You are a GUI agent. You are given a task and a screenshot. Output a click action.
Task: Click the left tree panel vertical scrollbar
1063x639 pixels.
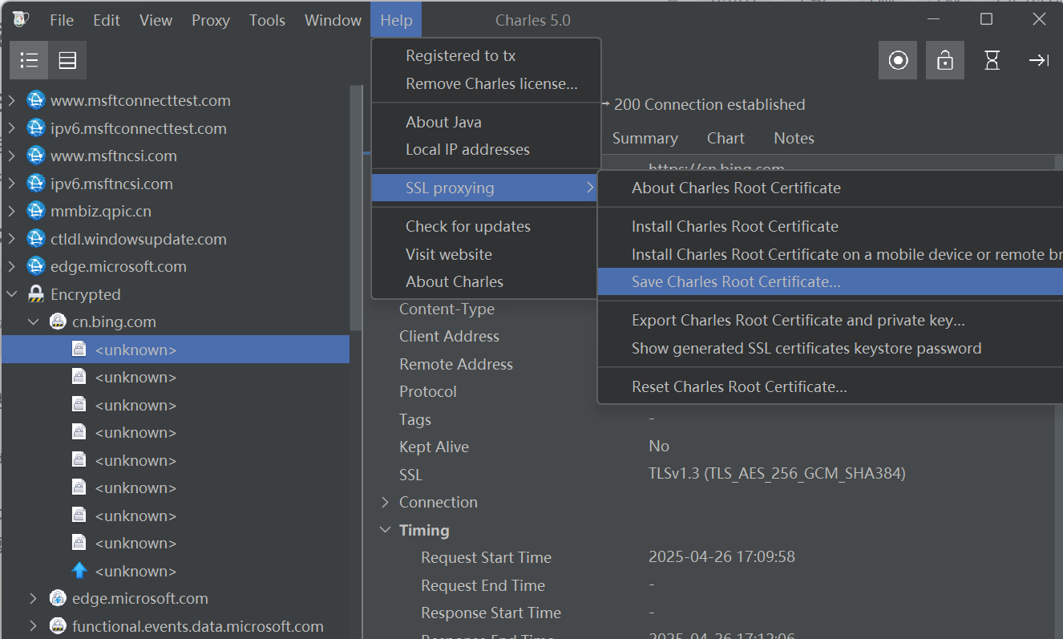pos(354,208)
